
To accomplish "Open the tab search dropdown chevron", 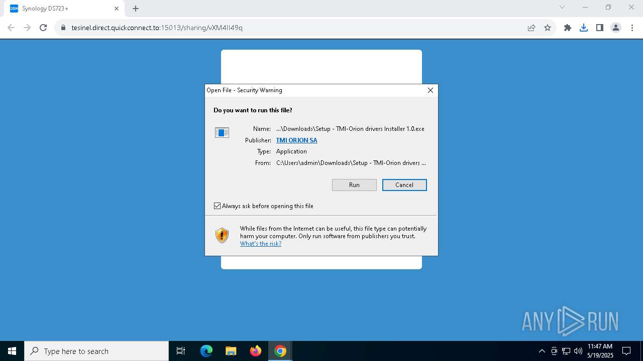I will [x=562, y=7].
